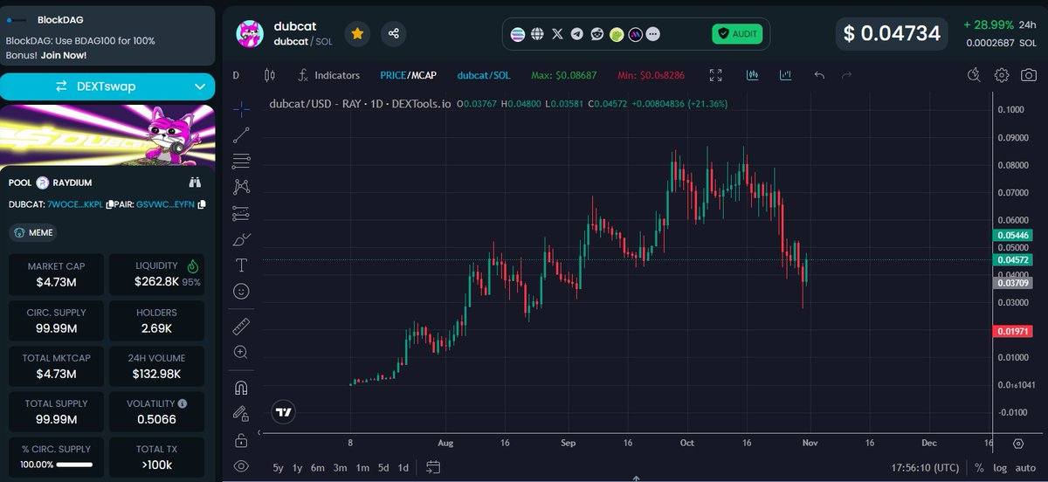Set chart range to 6m
This screenshot has height=482, width=1048.
(x=318, y=467)
